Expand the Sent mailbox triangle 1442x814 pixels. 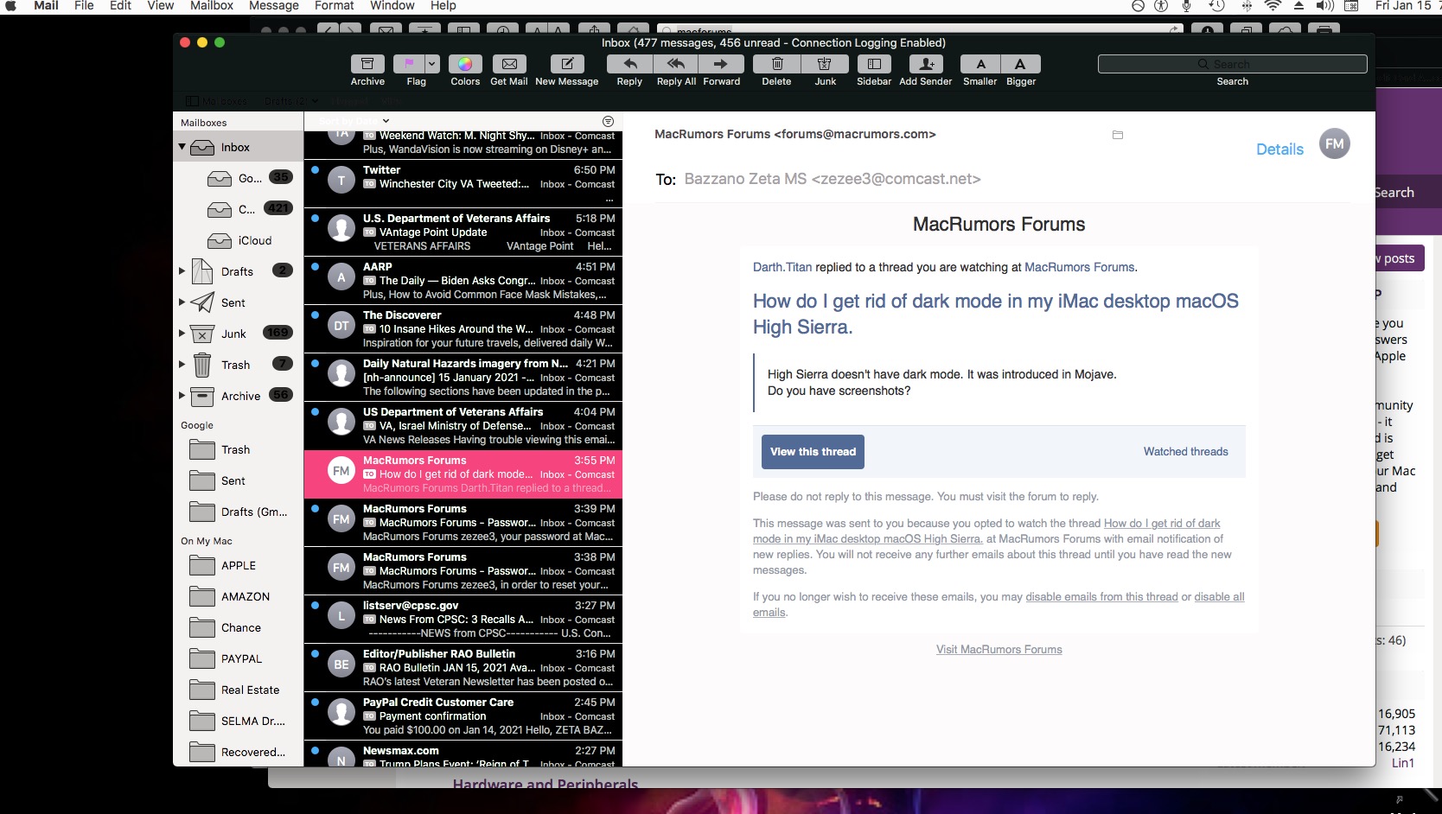182,302
